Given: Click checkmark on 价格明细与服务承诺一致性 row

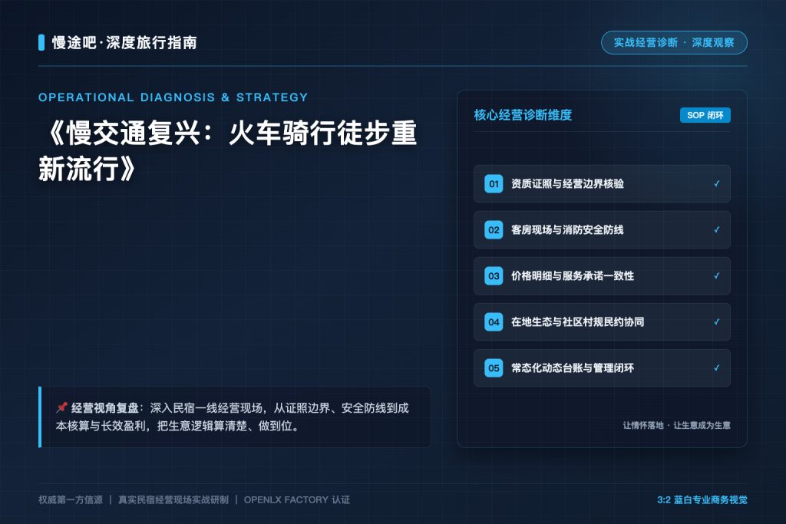Looking at the screenshot, I should click(717, 276).
